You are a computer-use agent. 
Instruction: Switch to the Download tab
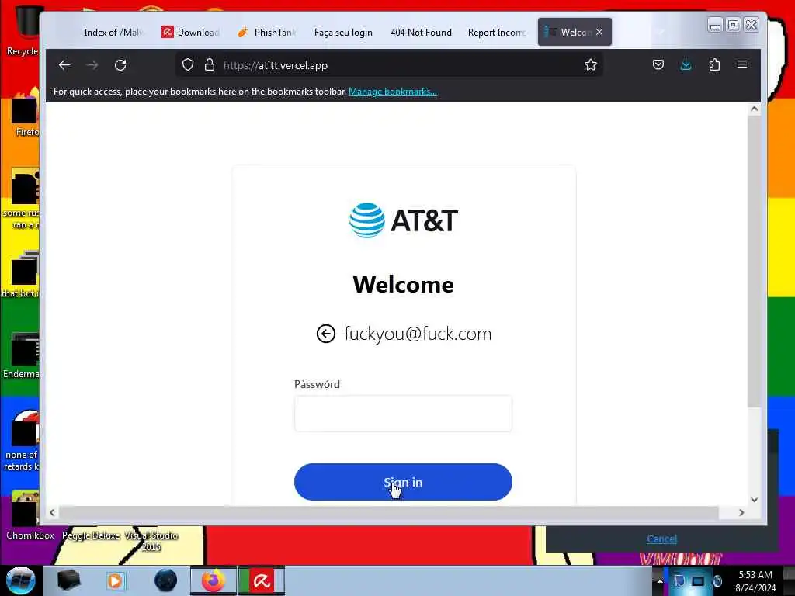[191, 33]
